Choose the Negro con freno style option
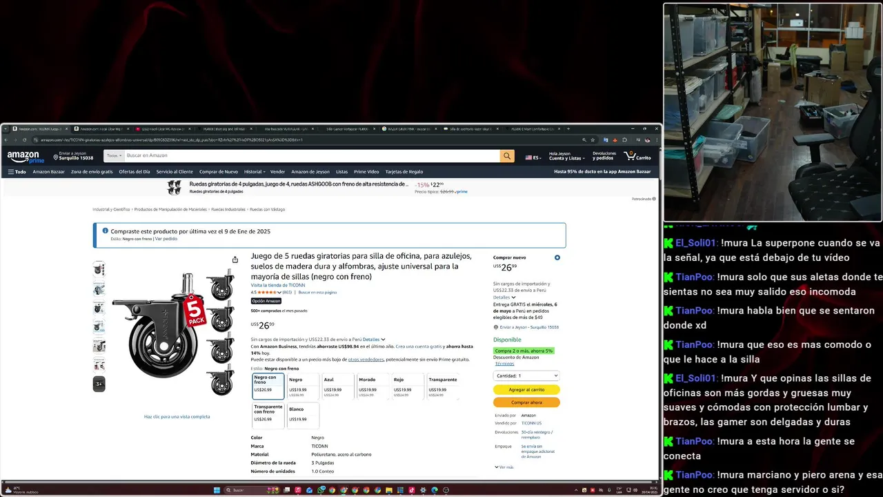The width and height of the screenshot is (883, 497). coord(268,387)
